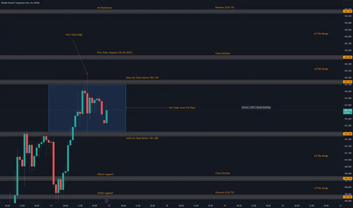Screen dimensions: 353x208
Task: Select the British Pound / Japanese Yen title
Action: tap(20, 3)
